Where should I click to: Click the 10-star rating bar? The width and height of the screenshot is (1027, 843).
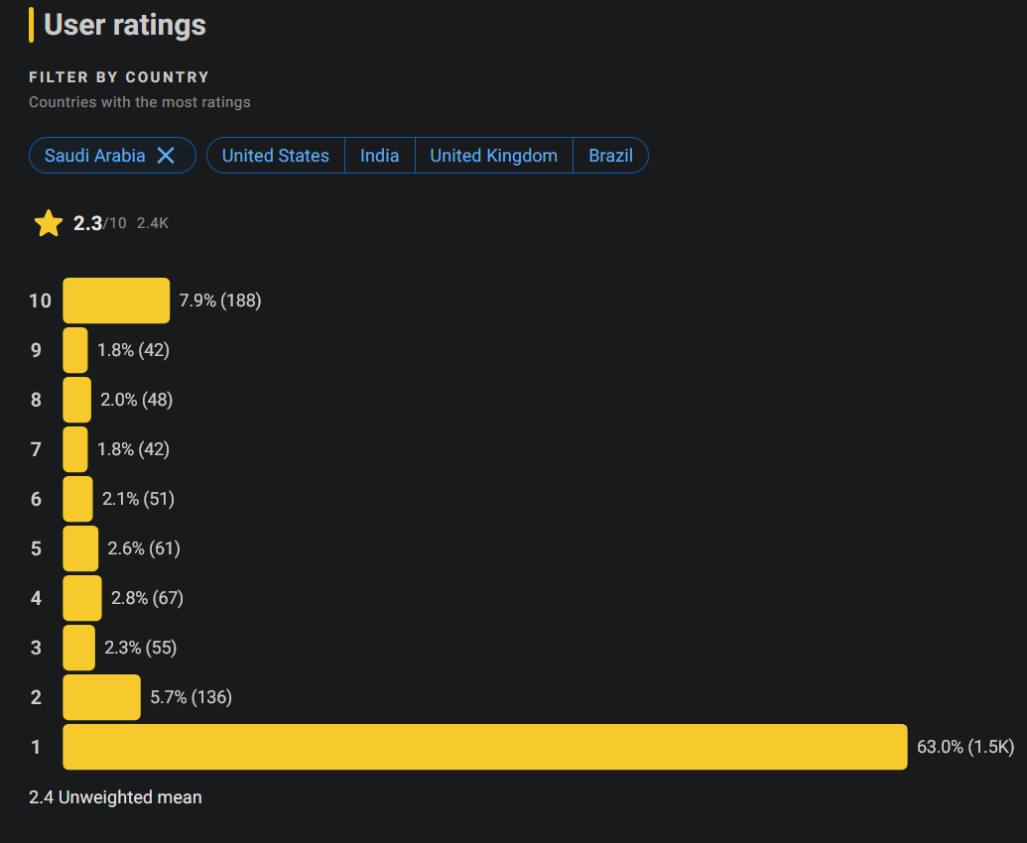tap(116, 301)
